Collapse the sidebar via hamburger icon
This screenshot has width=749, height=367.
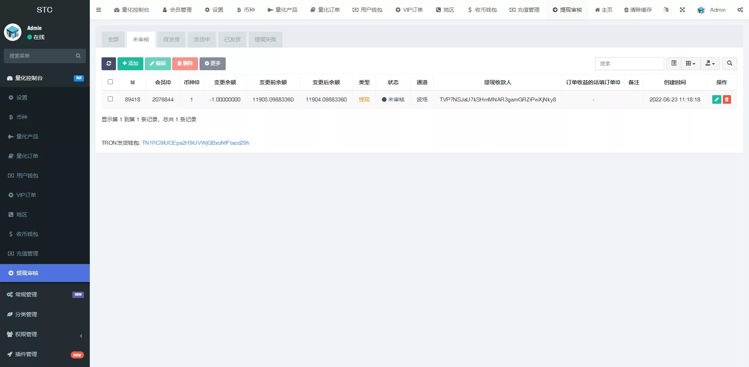point(98,10)
